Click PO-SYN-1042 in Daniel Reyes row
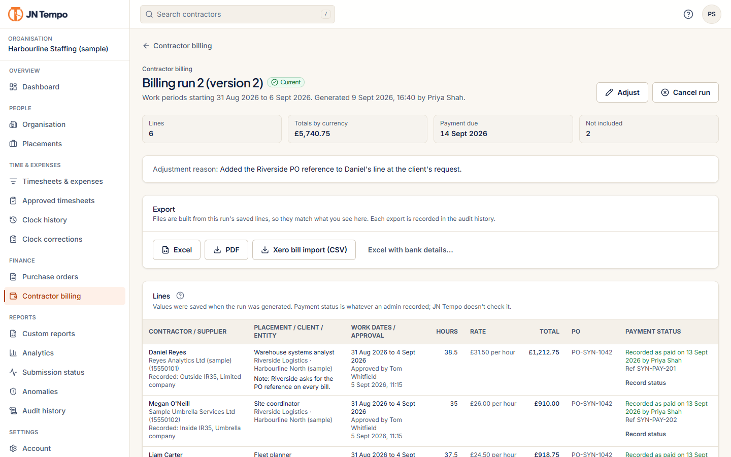Viewport: 731px width, 457px height. (x=592, y=352)
